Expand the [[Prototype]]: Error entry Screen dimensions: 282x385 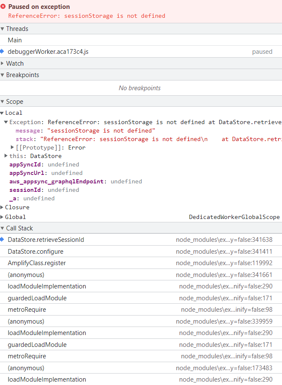[12, 147]
